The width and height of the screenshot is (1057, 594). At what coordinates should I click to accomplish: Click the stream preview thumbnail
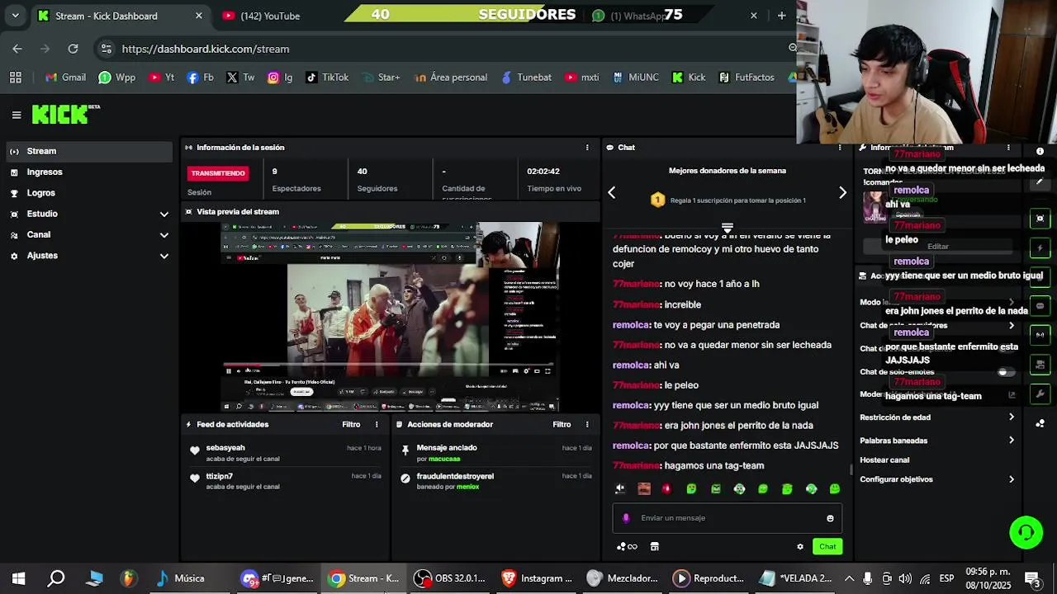point(390,317)
